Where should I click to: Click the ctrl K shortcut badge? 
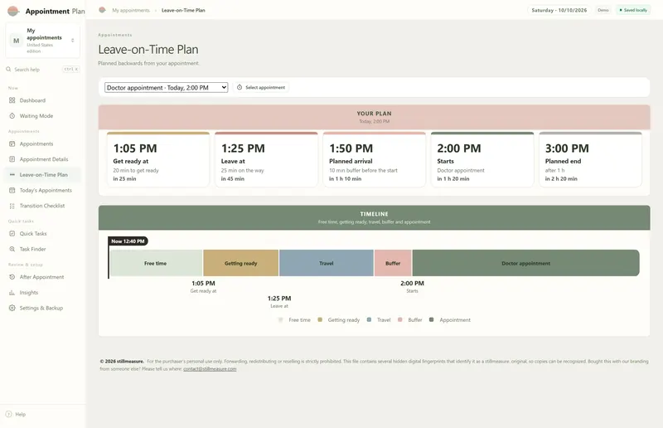click(x=70, y=69)
